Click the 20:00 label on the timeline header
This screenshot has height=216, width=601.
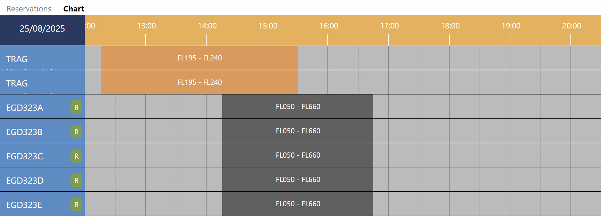[571, 25]
